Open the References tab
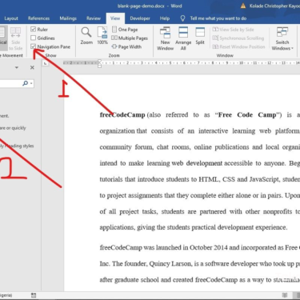 (x=38, y=18)
